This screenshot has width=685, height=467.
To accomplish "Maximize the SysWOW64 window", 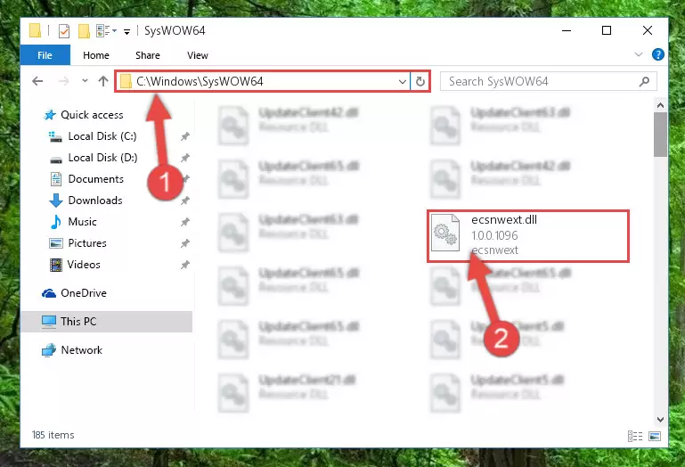I will pos(607,30).
